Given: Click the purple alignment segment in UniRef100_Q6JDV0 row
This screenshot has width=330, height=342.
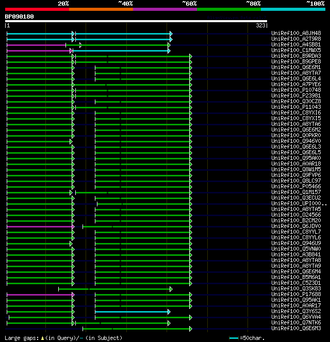Looking at the screenshot, I should [x=40, y=226].
